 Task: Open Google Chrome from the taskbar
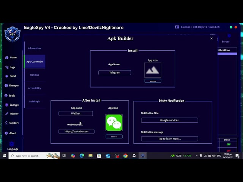click(125, 156)
